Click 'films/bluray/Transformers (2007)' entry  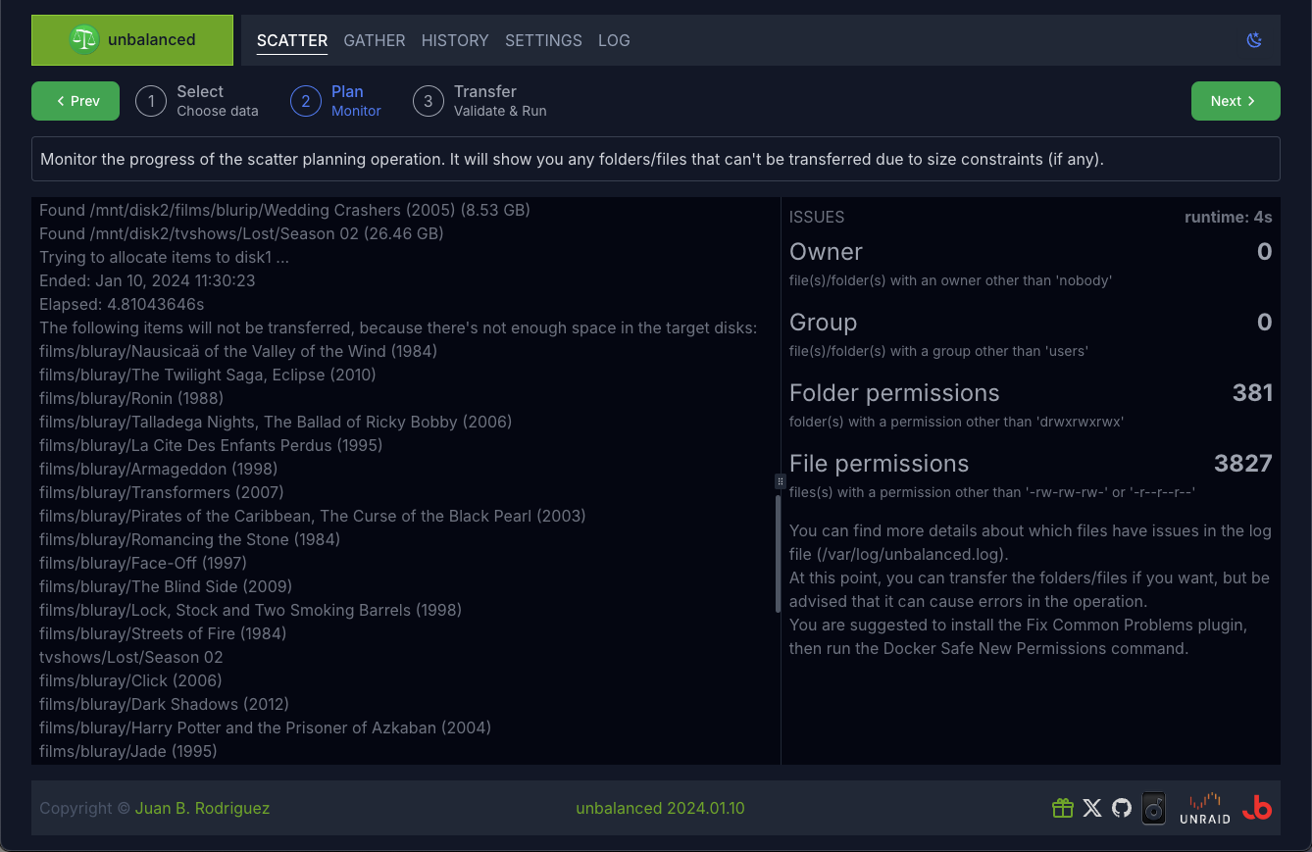click(160, 492)
